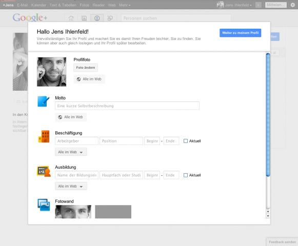Click the scrollbar up arrow near bottom

tap(268, 212)
